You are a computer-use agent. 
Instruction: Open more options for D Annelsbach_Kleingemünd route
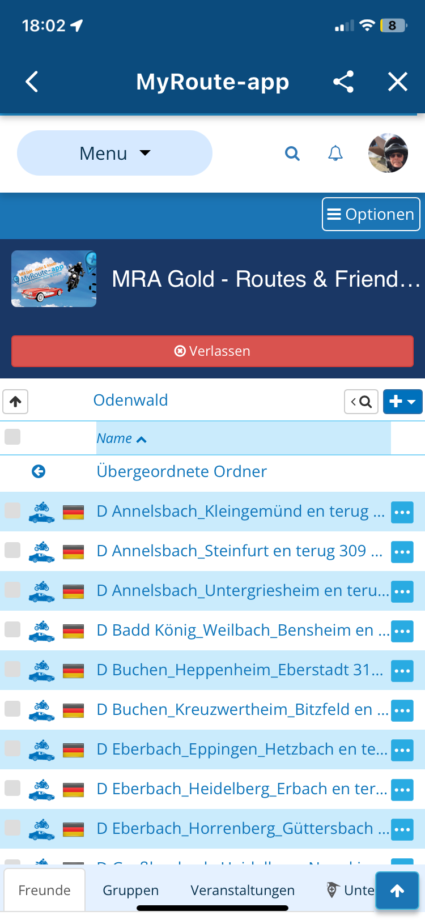[402, 512]
